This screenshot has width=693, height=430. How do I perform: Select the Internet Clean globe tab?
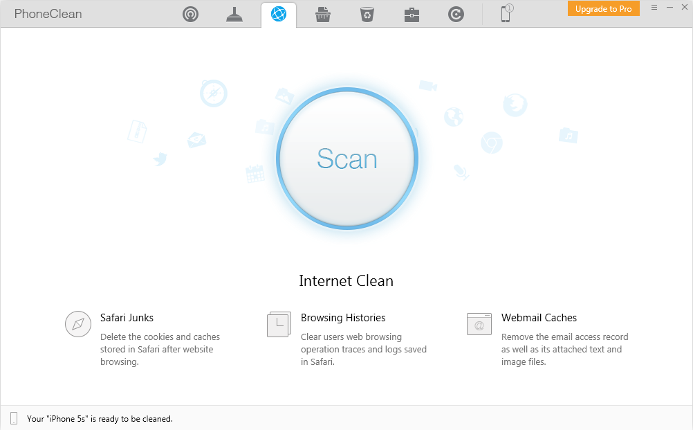(279, 14)
